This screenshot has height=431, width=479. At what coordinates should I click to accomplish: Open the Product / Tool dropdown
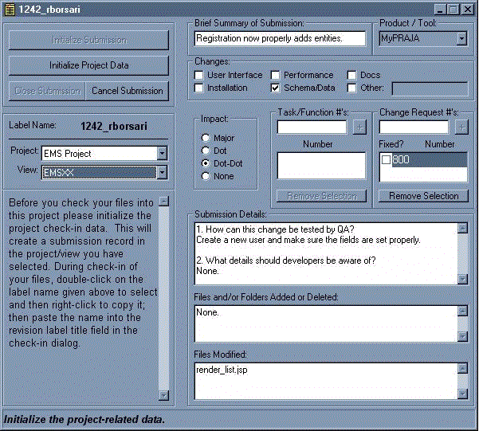[461, 38]
